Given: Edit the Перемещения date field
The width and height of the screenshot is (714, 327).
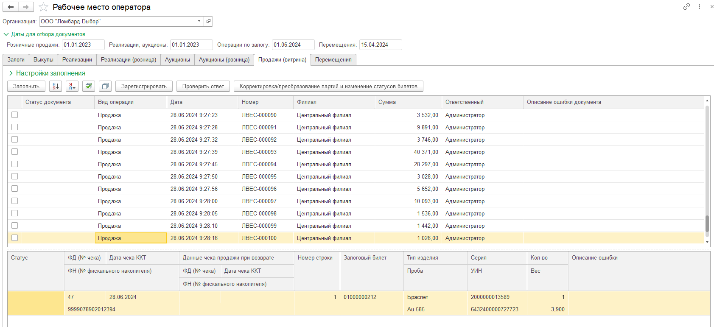Looking at the screenshot, I should pyautogui.click(x=381, y=45).
